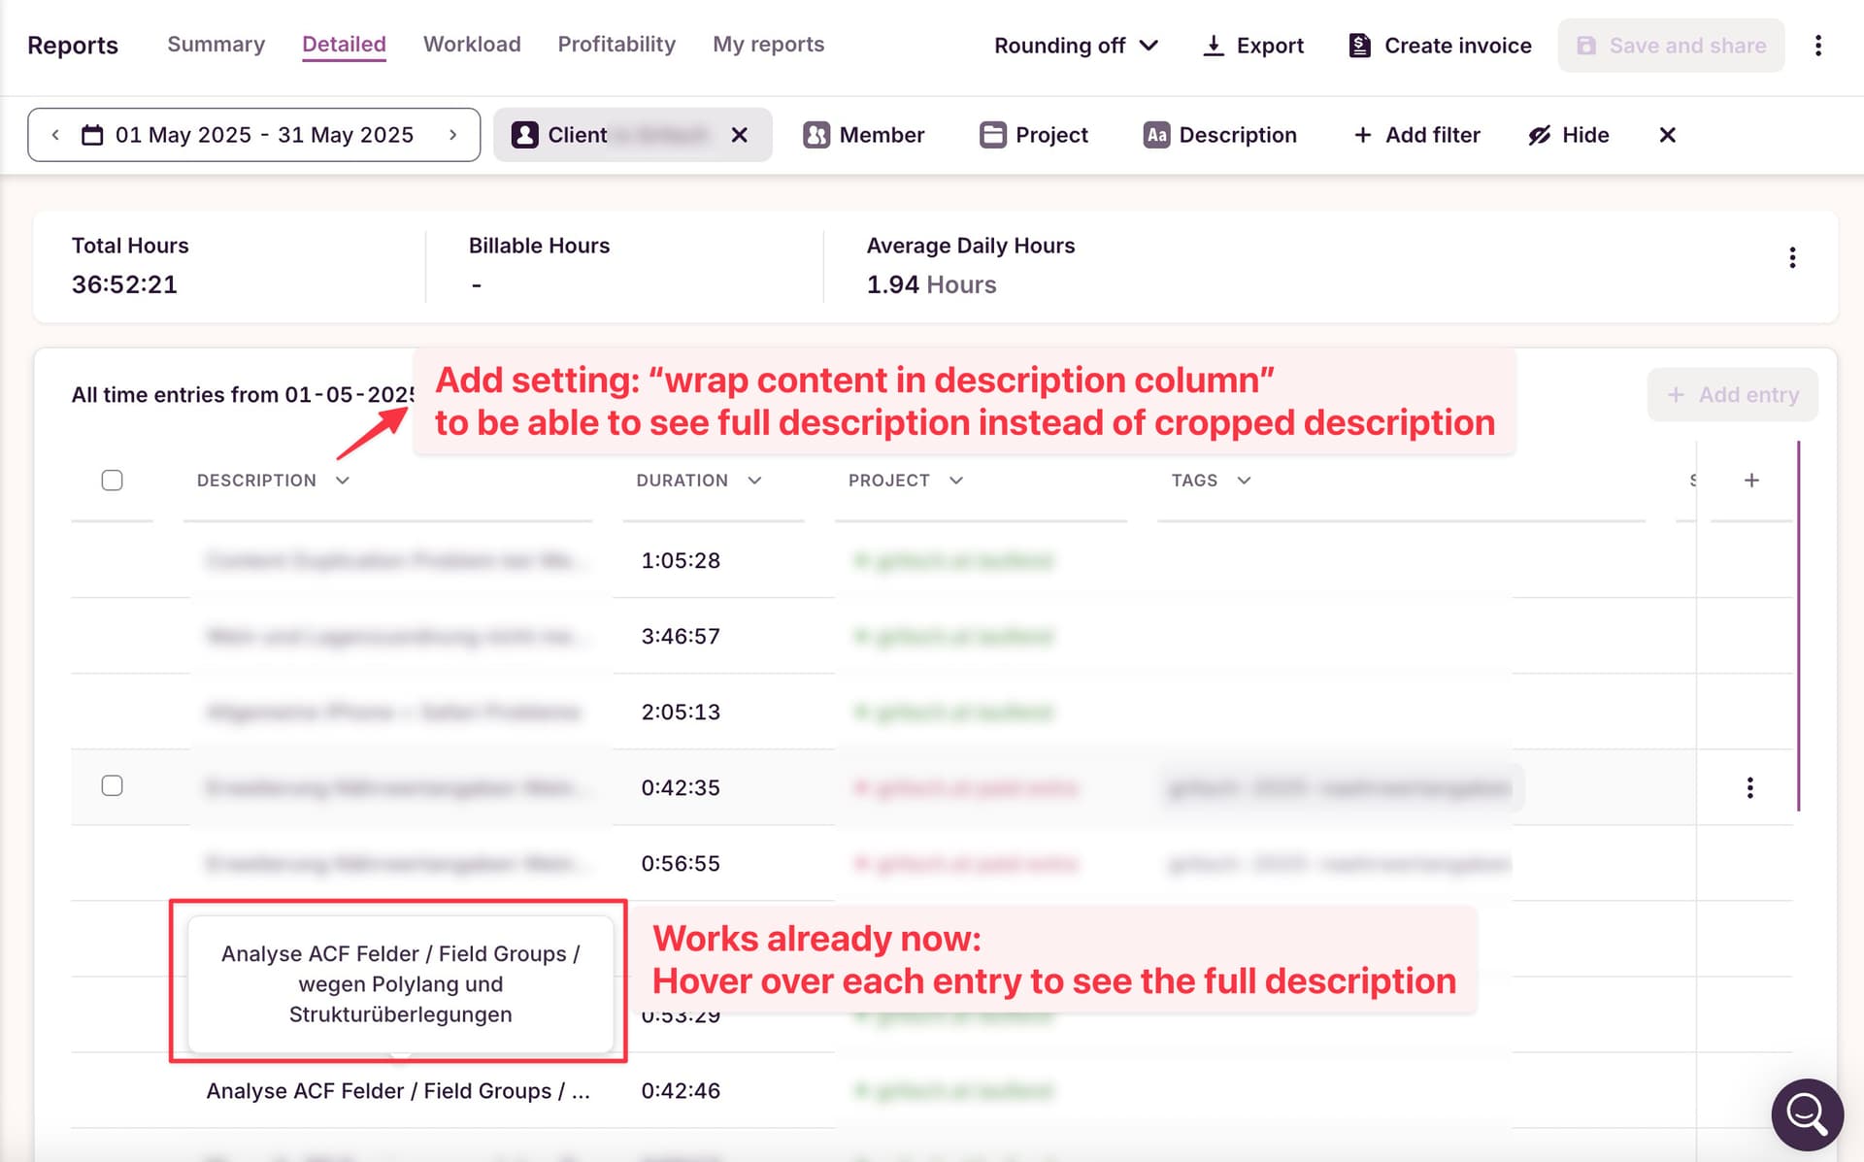1864x1162 pixels.
Task: Click the Average Daily Hours value 1.94 Hours
Action: click(931, 284)
